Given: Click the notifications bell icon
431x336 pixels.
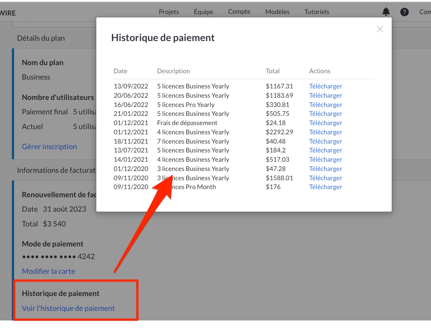Looking at the screenshot, I should (386, 11).
